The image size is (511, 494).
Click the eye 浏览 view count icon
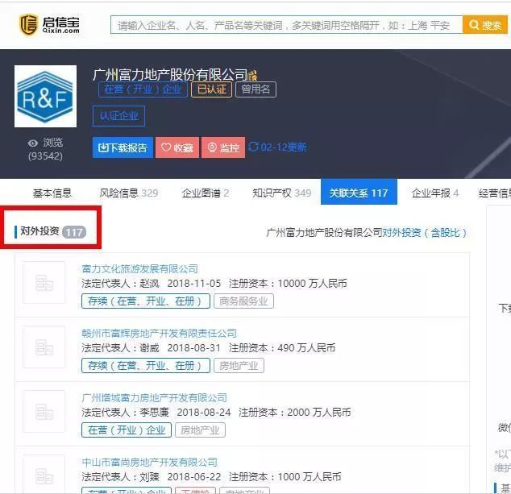[33, 143]
